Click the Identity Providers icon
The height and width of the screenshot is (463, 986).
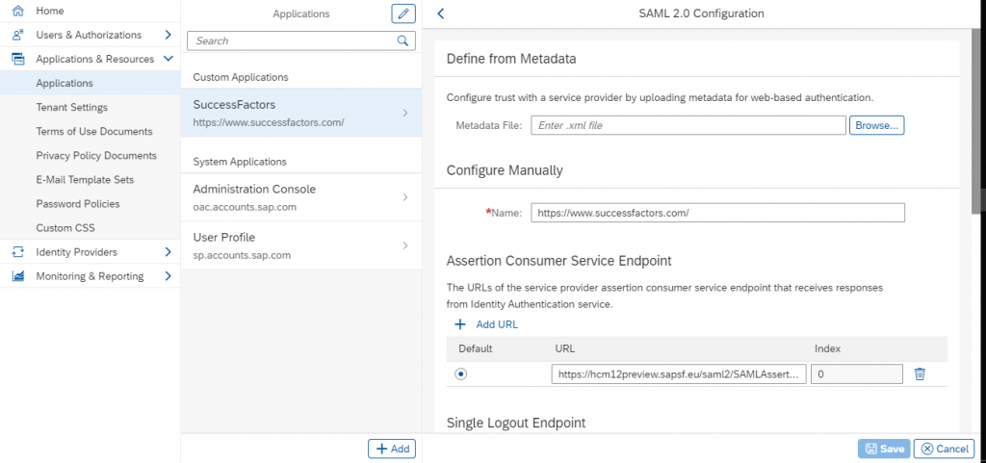pos(18,252)
